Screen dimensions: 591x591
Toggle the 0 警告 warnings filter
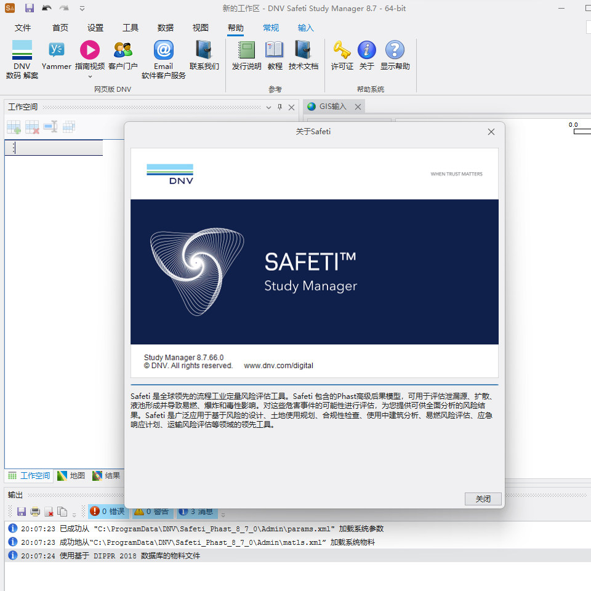coord(151,512)
